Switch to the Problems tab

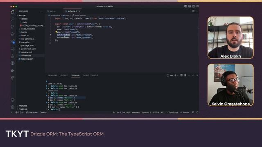pyautogui.click(x=52, y=75)
